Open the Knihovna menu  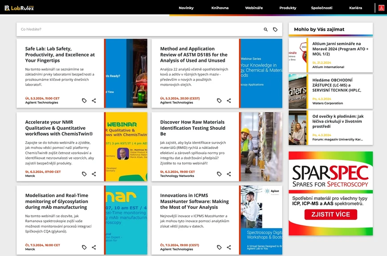point(220,8)
